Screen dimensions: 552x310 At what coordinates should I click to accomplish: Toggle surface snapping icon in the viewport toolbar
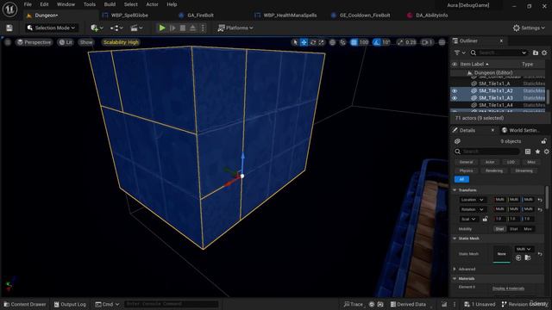pyautogui.click(x=343, y=42)
